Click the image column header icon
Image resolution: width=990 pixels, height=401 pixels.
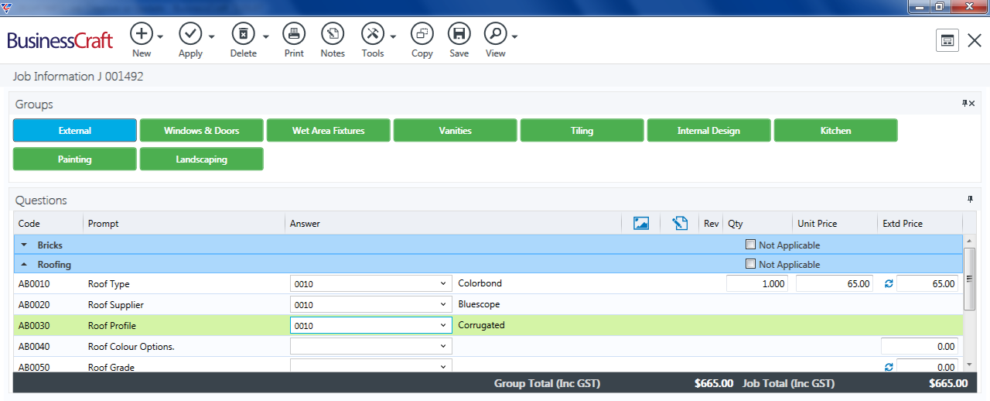(640, 224)
